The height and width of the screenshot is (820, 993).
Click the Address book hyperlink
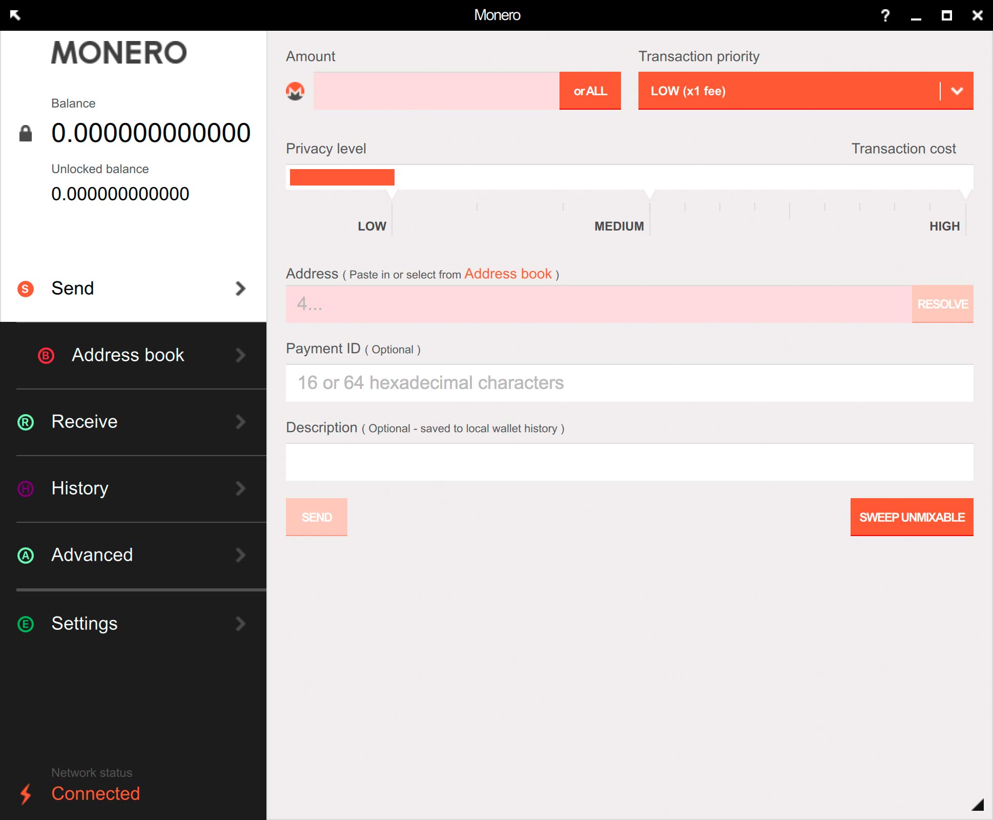coord(507,274)
